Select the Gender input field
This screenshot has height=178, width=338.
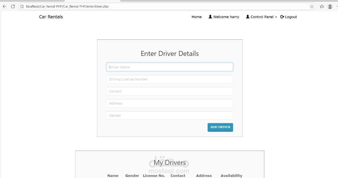[170, 115]
